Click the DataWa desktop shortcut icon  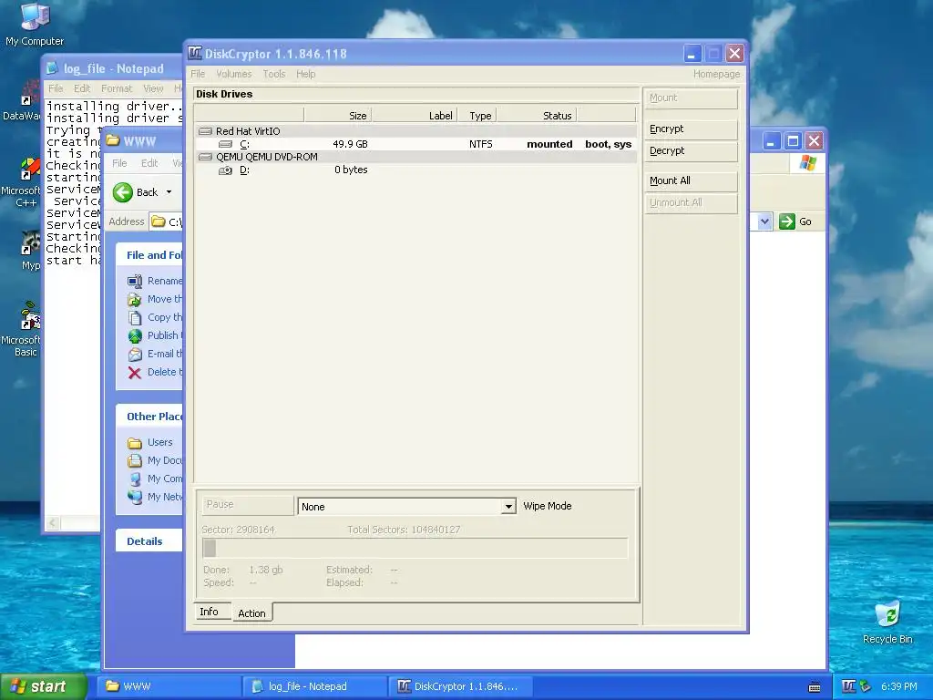tap(30, 94)
